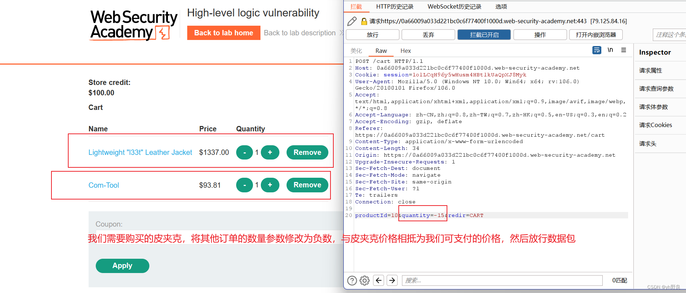Click the 0匹配 match count label
This screenshot has width=686, height=293.
[620, 281]
